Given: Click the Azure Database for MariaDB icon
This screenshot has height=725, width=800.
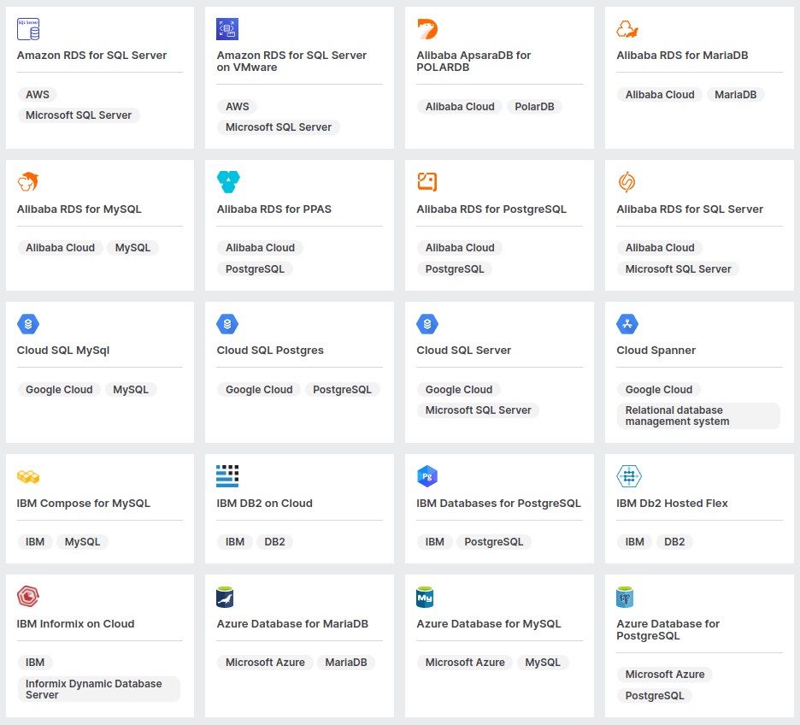Looking at the screenshot, I should click(x=225, y=597).
